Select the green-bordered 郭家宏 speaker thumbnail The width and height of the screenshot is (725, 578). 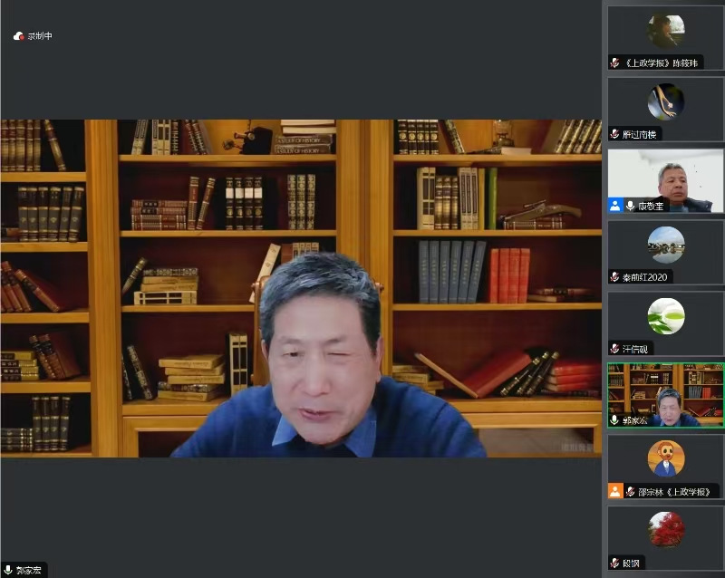pyautogui.click(x=665, y=393)
